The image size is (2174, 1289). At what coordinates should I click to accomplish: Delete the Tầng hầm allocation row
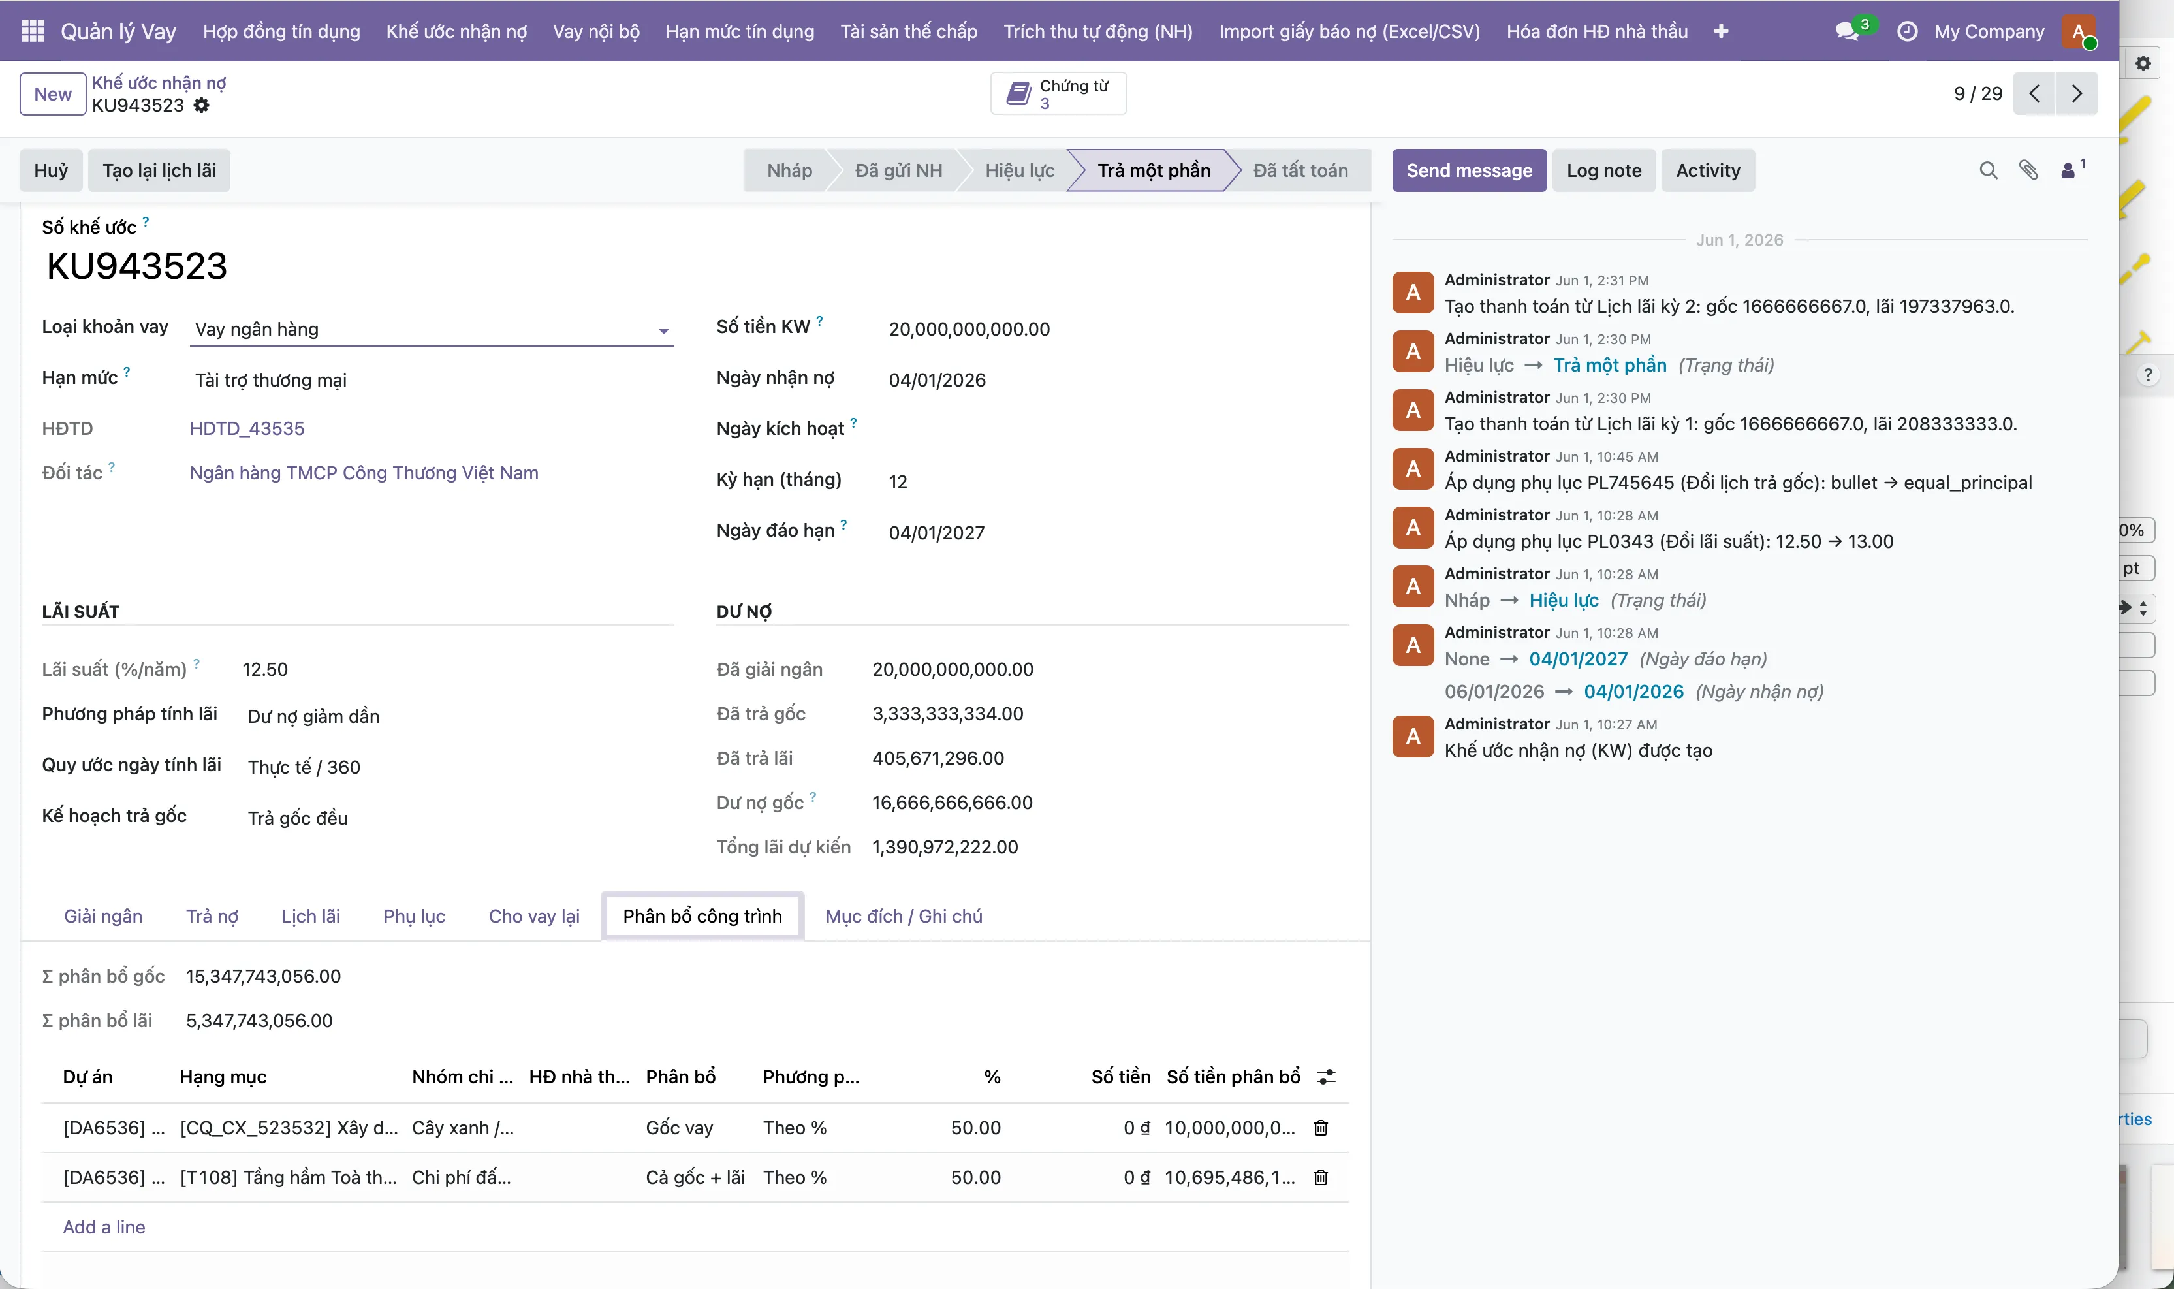tap(1321, 1177)
